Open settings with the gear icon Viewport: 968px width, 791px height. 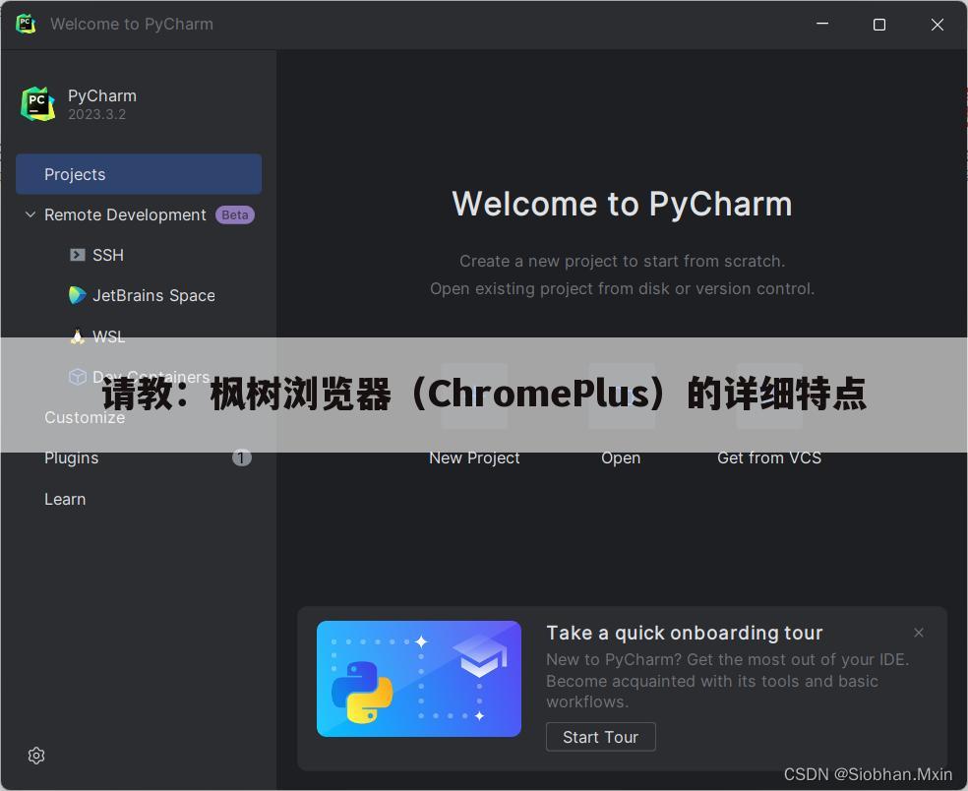pyautogui.click(x=36, y=756)
